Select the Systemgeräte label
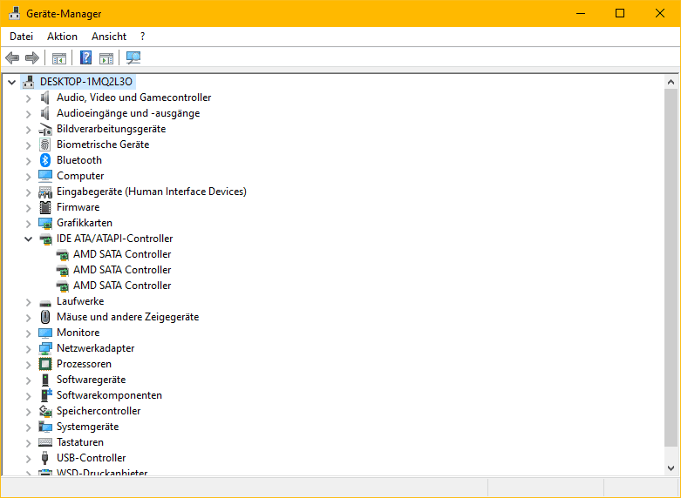The height and width of the screenshot is (498, 681). point(88,427)
